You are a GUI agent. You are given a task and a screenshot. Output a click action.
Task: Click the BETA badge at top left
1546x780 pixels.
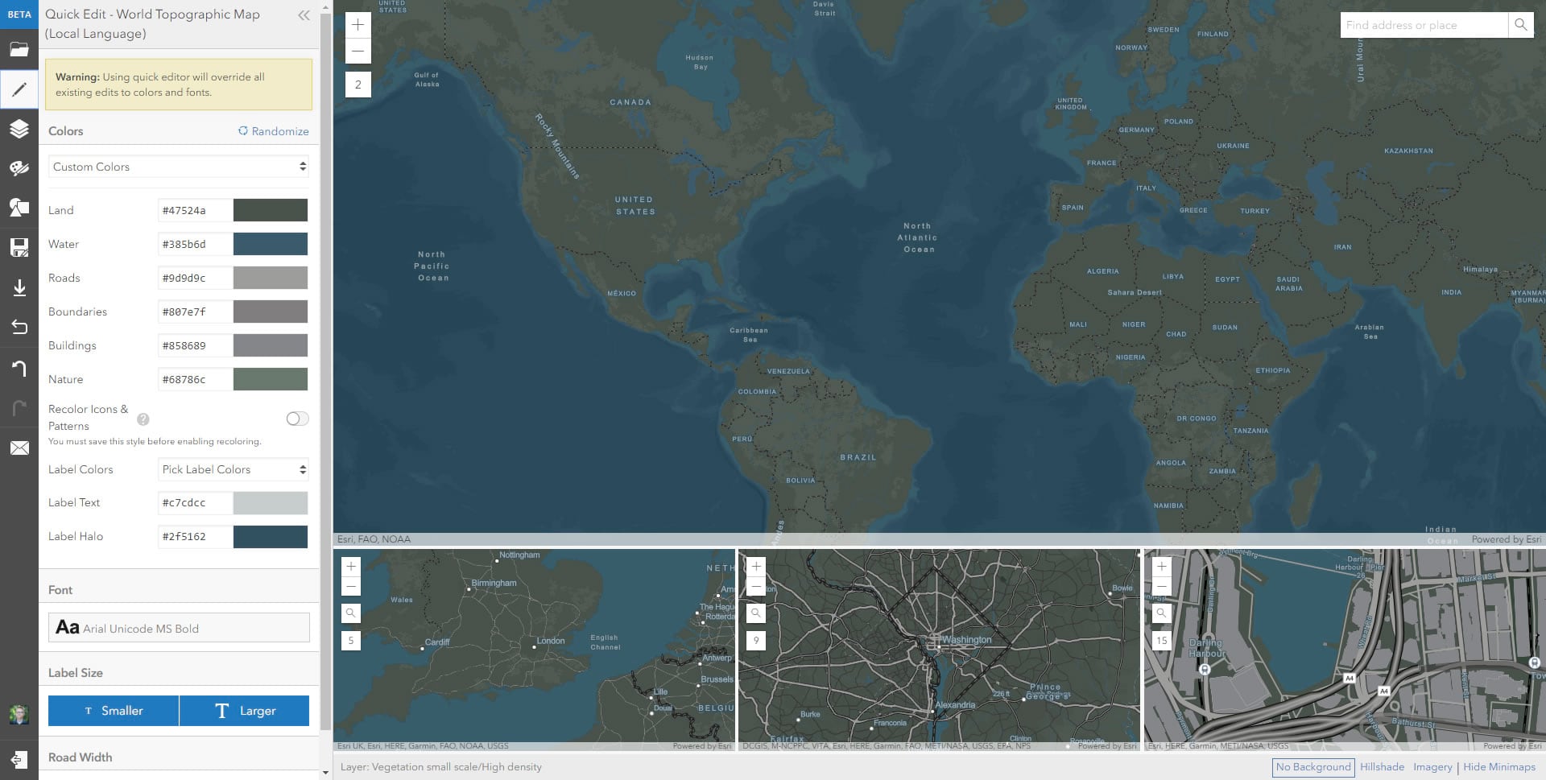19,14
